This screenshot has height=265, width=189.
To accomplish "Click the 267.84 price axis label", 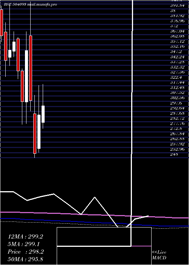I will [177, 134].
